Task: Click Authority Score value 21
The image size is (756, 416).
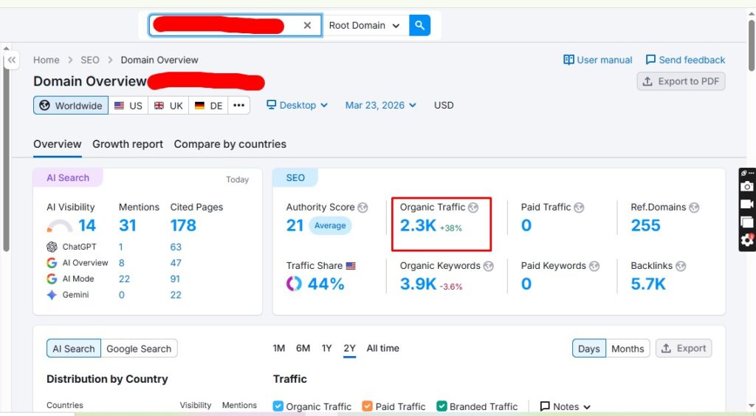Action: click(x=295, y=225)
